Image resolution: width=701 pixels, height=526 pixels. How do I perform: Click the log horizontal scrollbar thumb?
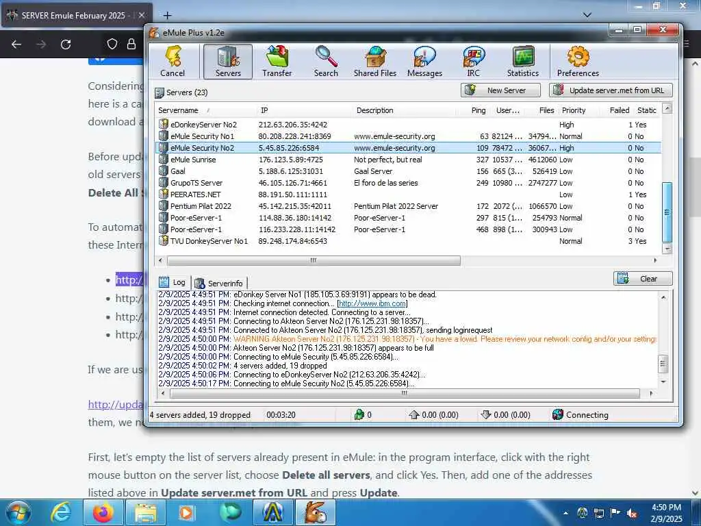click(405, 394)
